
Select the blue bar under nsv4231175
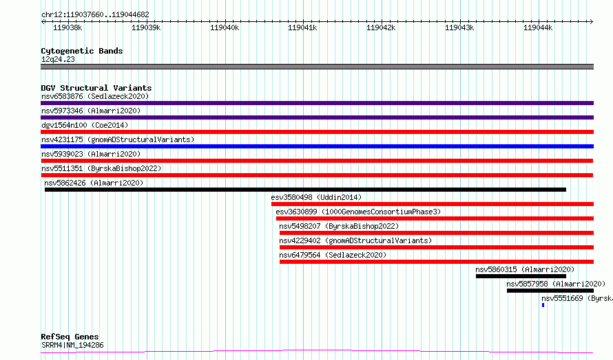tap(317, 146)
